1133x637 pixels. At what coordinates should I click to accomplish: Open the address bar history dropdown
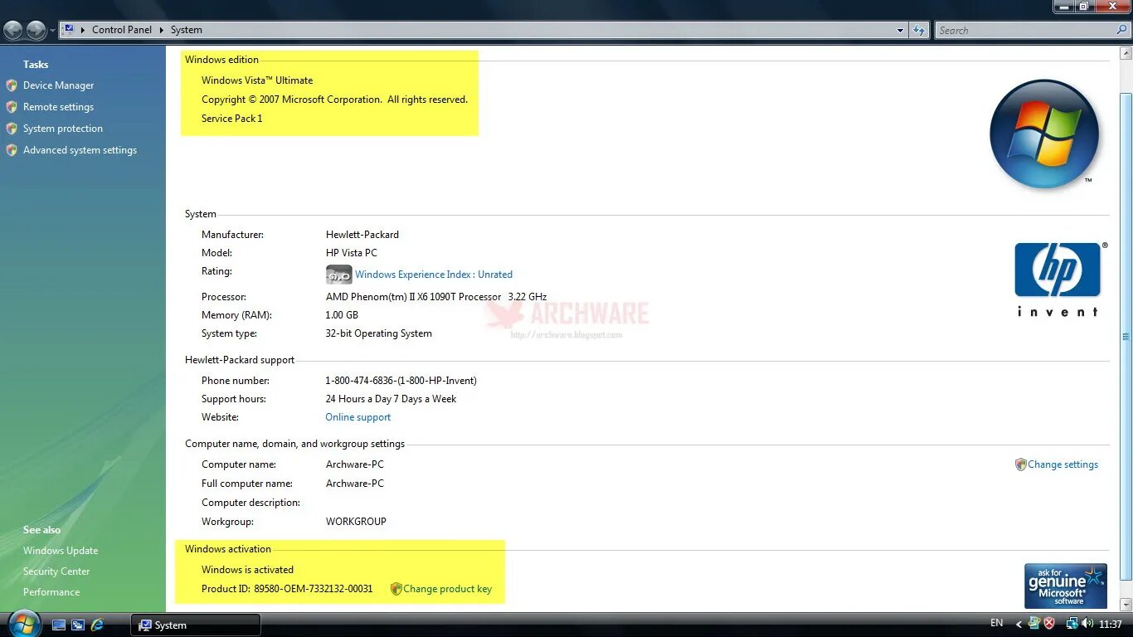click(x=900, y=31)
